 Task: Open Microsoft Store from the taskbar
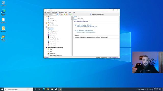(52, 89)
